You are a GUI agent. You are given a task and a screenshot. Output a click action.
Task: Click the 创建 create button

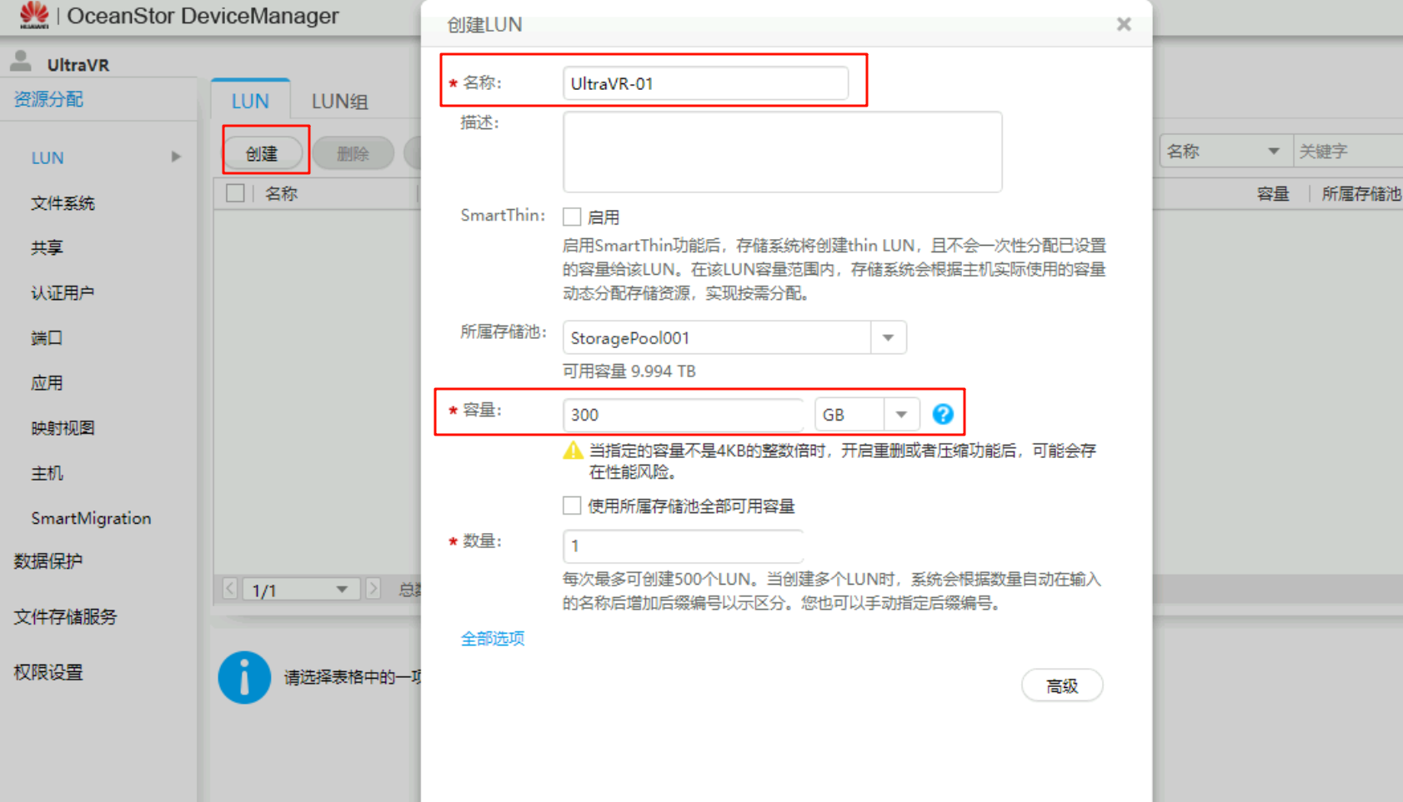tap(262, 153)
